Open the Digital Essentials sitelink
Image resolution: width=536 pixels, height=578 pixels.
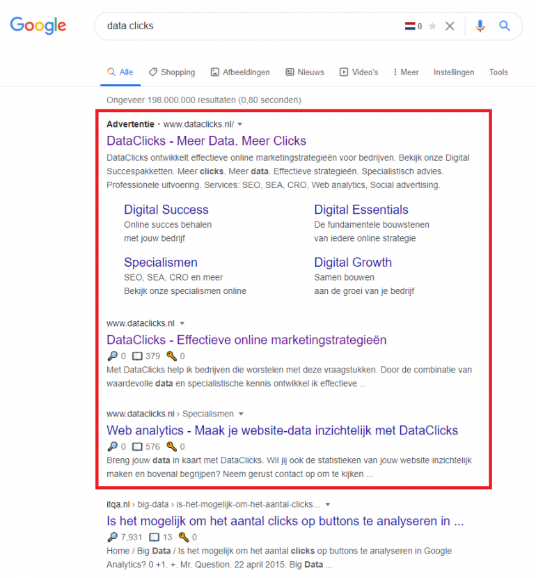point(361,210)
